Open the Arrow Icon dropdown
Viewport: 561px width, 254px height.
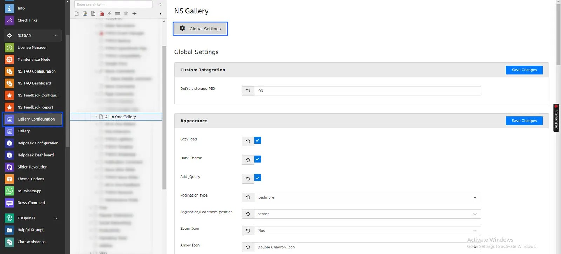coord(367,247)
